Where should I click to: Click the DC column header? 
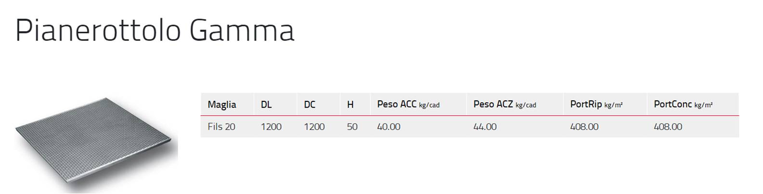(x=310, y=104)
